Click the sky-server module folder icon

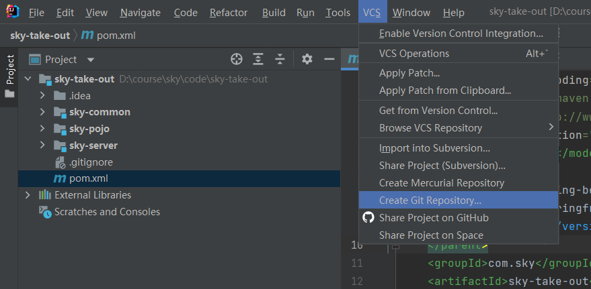coord(60,146)
